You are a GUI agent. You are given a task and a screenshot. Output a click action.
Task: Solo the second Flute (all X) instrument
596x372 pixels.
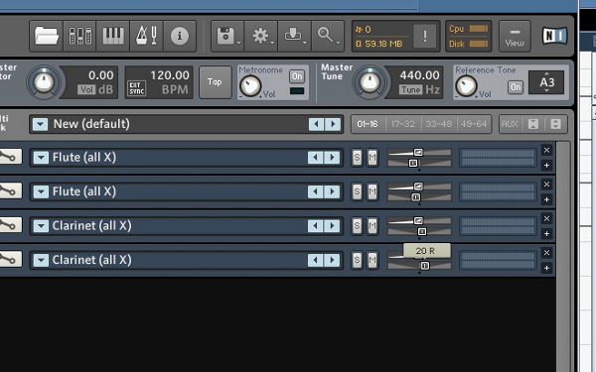(357, 191)
